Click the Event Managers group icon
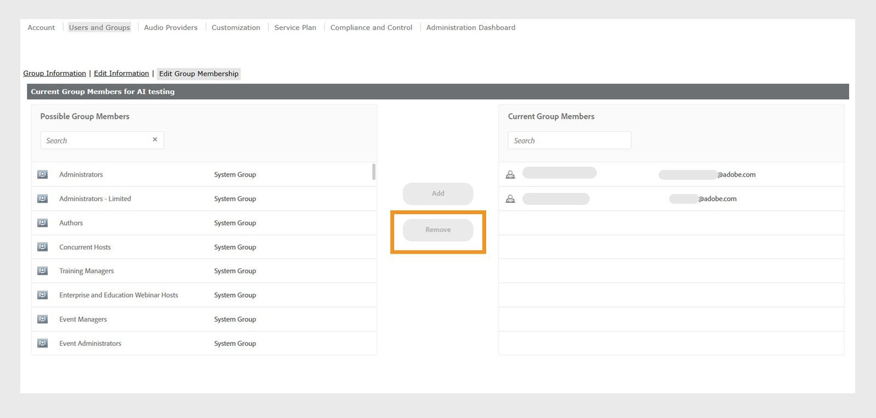Viewport: 876px width, 418px height. click(x=42, y=319)
